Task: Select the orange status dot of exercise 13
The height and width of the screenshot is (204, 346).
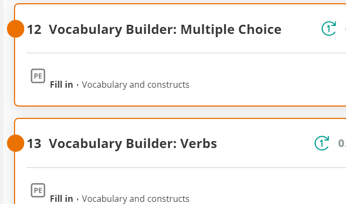Action: click(x=16, y=143)
